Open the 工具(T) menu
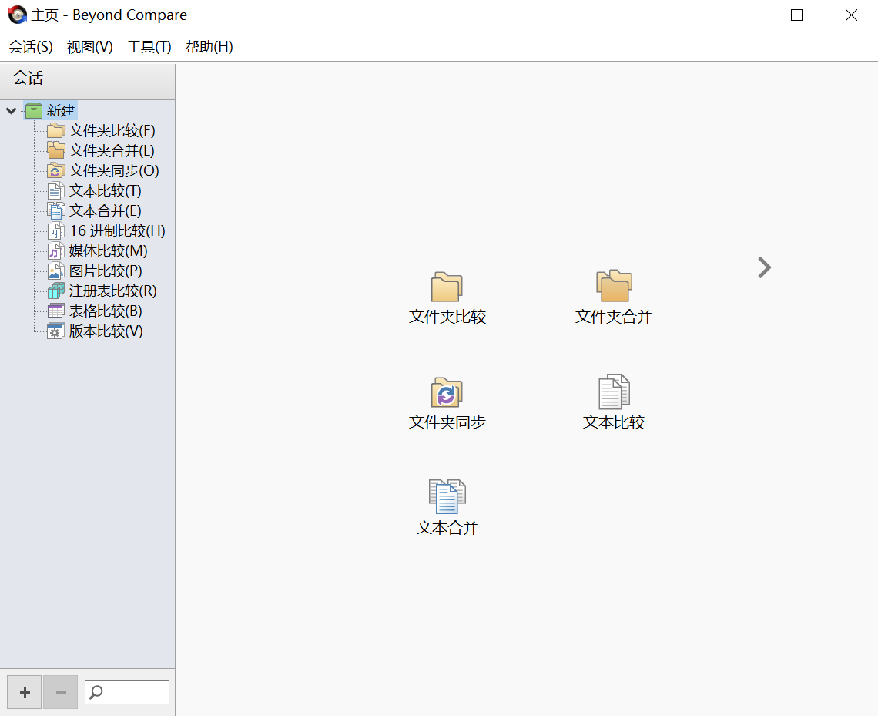The width and height of the screenshot is (878, 716). [x=149, y=46]
